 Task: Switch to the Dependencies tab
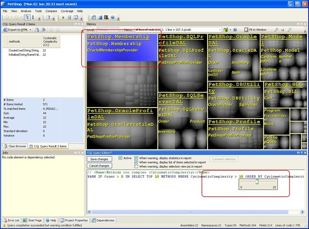click(x=103, y=220)
